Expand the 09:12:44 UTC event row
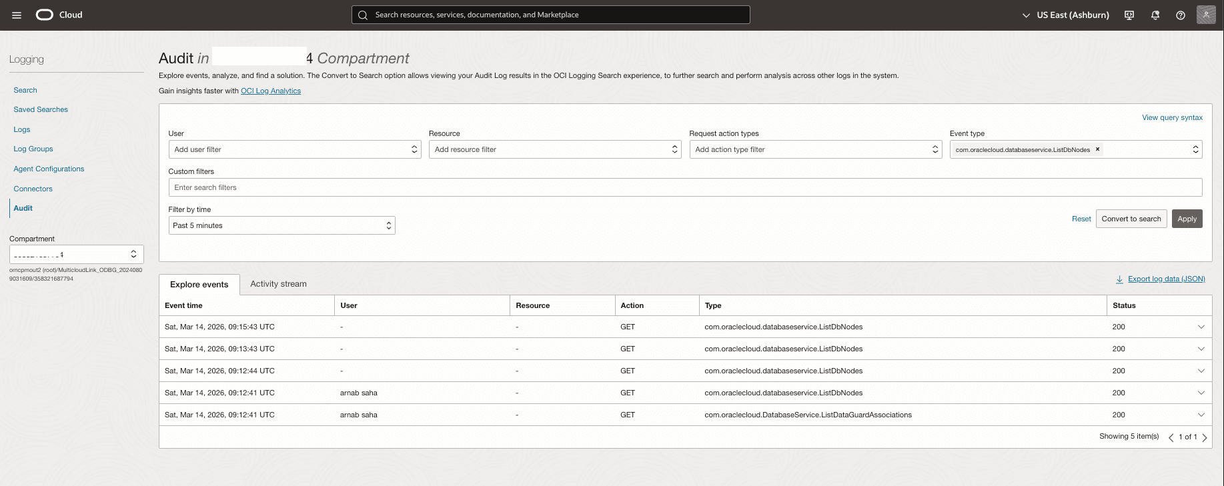The height and width of the screenshot is (486, 1224). click(x=1201, y=371)
